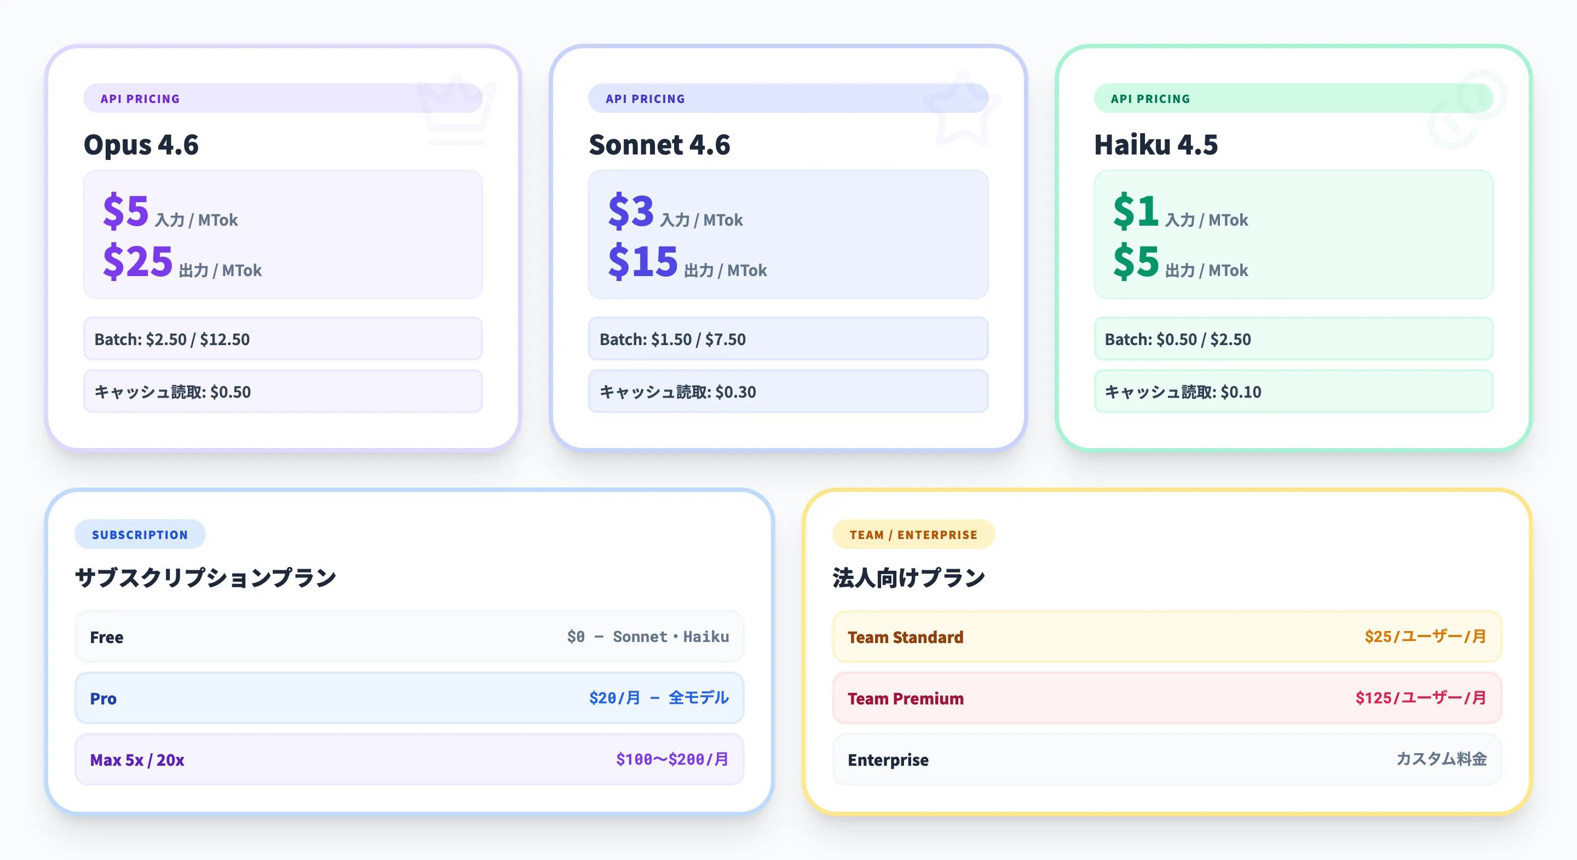This screenshot has height=860, width=1577.
Task: Select the API PRICING badge on Opus card
Action: (x=140, y=98)
